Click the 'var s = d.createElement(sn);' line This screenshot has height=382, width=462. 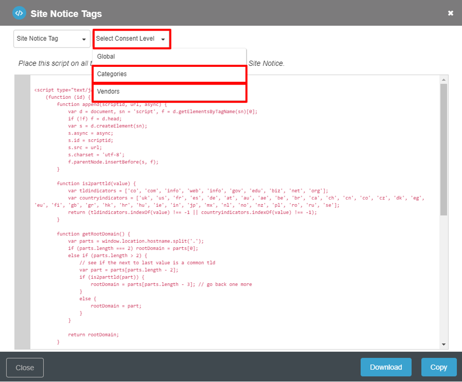(108, 126)
